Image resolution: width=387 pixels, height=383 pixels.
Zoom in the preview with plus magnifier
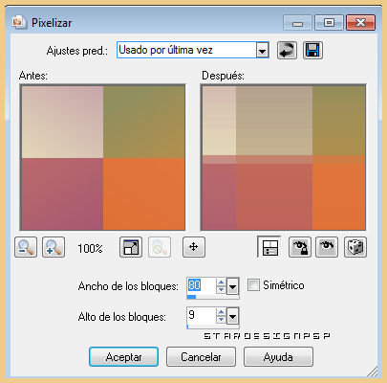pyautogui.click(x=54, y=247)
